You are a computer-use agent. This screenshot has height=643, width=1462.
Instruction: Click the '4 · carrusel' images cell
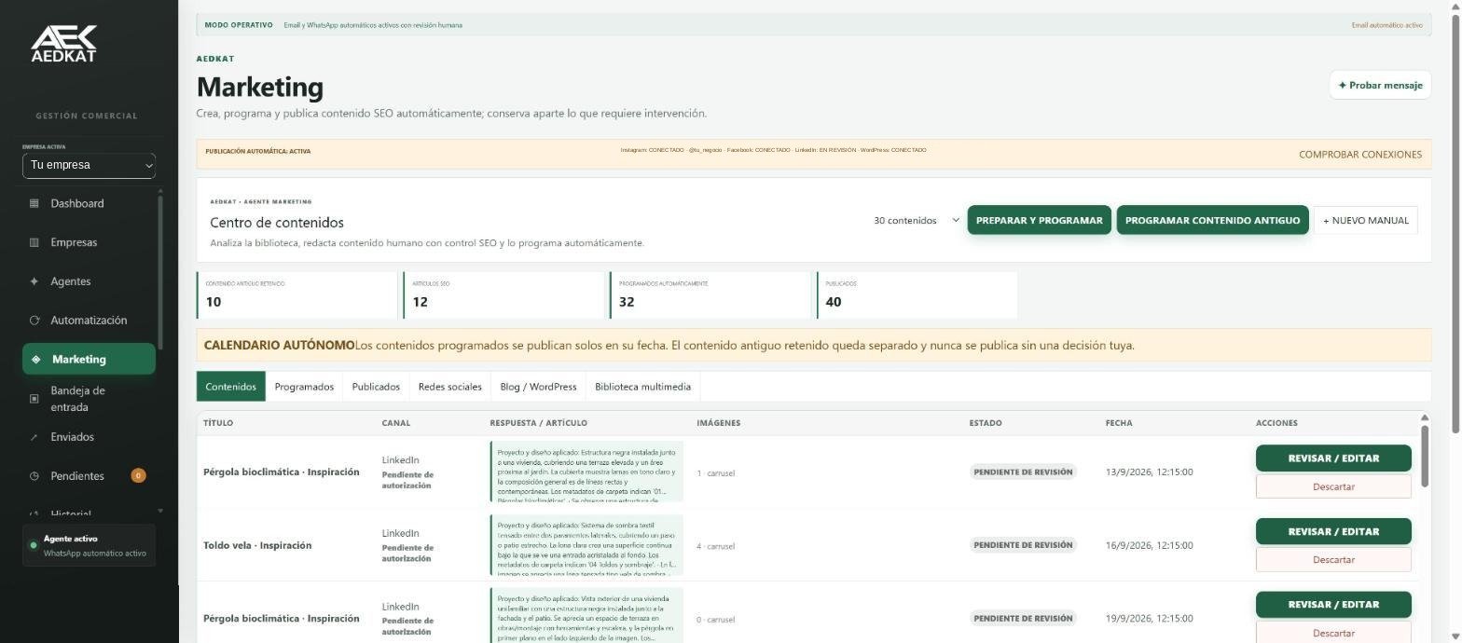pos(715,546)
